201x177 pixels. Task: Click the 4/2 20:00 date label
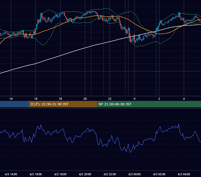click(85, 174)
